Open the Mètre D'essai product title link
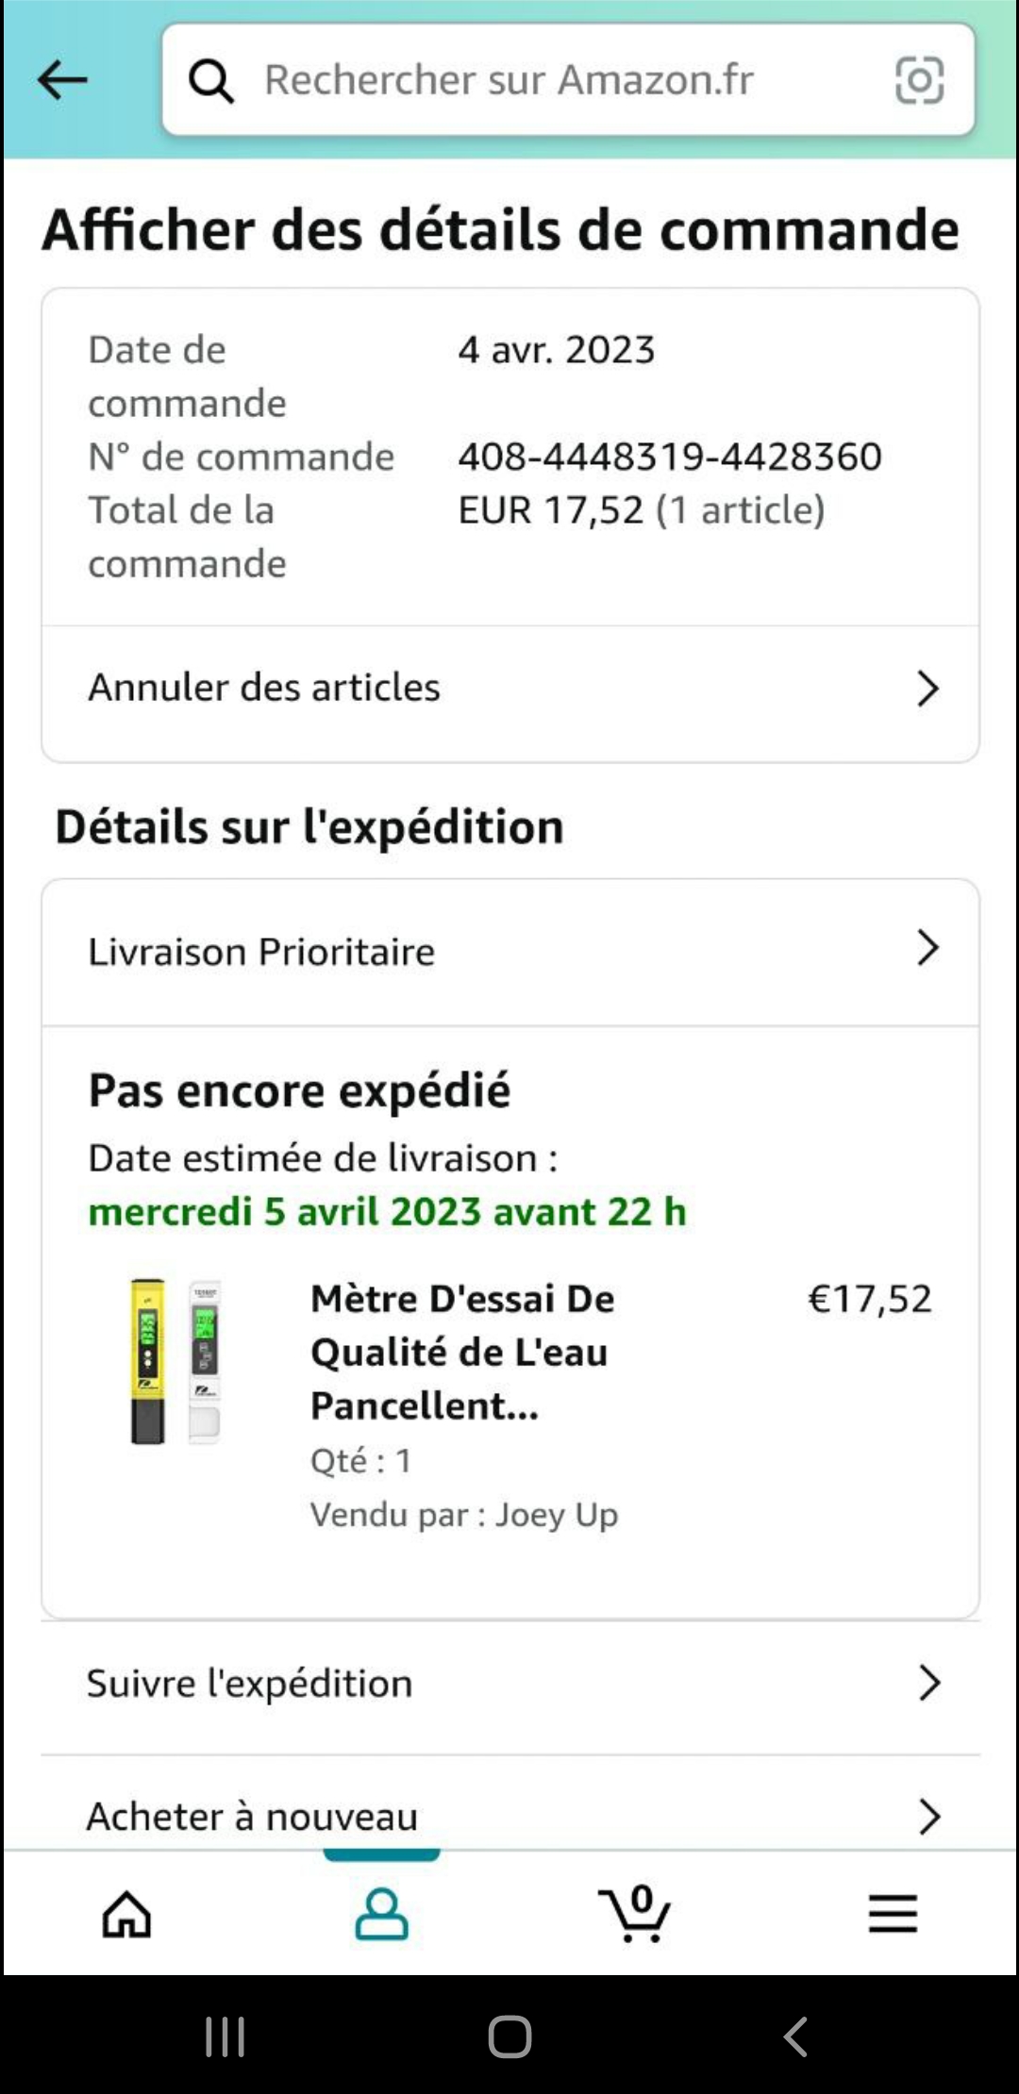The width and height of the screenshot is (1019, 2094). [462, 1352]
